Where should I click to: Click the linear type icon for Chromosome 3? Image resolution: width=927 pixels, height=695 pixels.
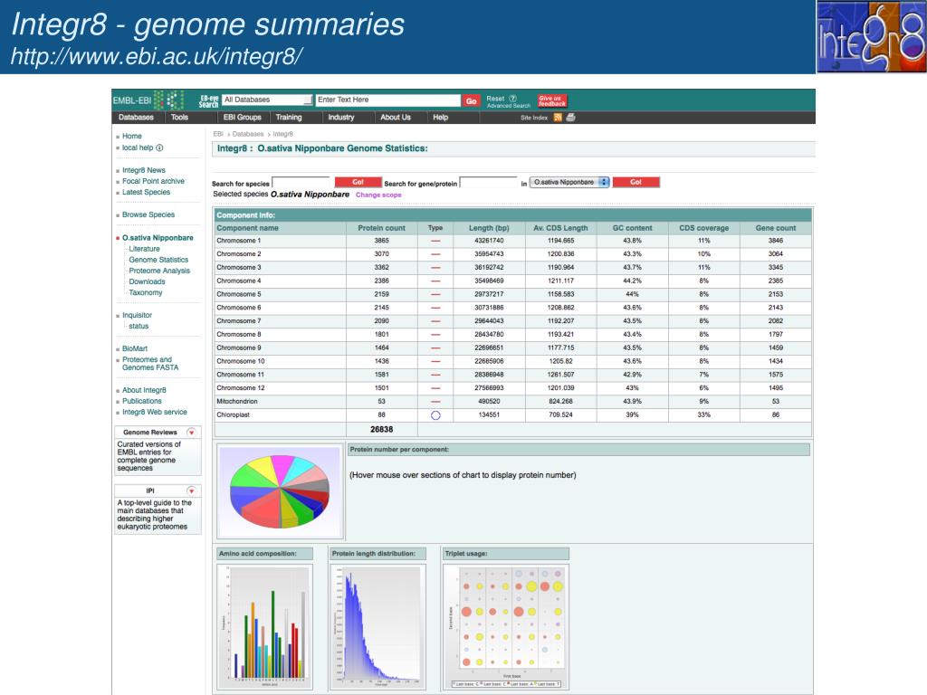(x=435, y=268)
